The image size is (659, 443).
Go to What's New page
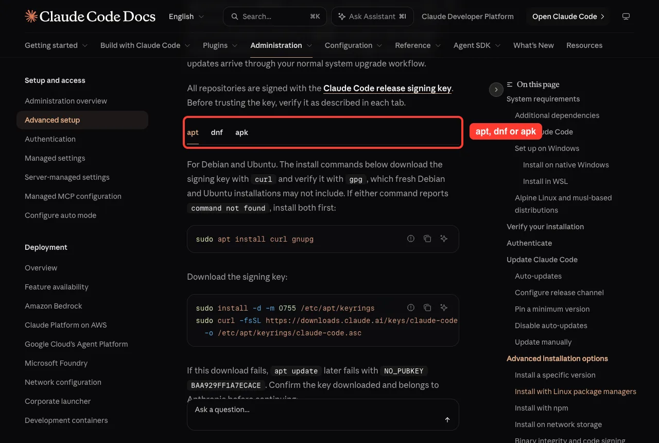pos(533,45)
